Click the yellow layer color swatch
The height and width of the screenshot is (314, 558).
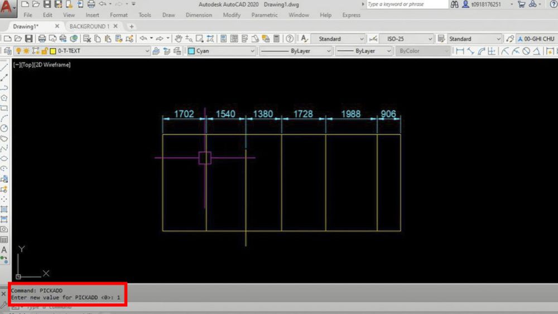53,51
